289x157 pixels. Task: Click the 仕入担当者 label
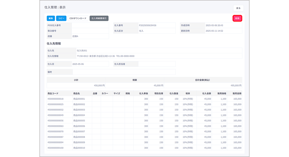point(120,64)
